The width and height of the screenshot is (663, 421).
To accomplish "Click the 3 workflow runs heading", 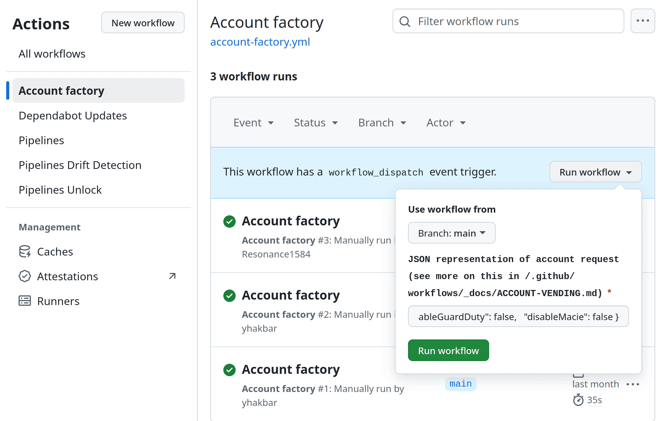I will click(x=253, y=77).
